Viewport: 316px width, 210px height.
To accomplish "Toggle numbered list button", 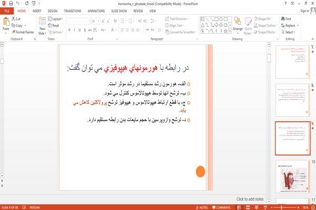I will pos(131,21).
